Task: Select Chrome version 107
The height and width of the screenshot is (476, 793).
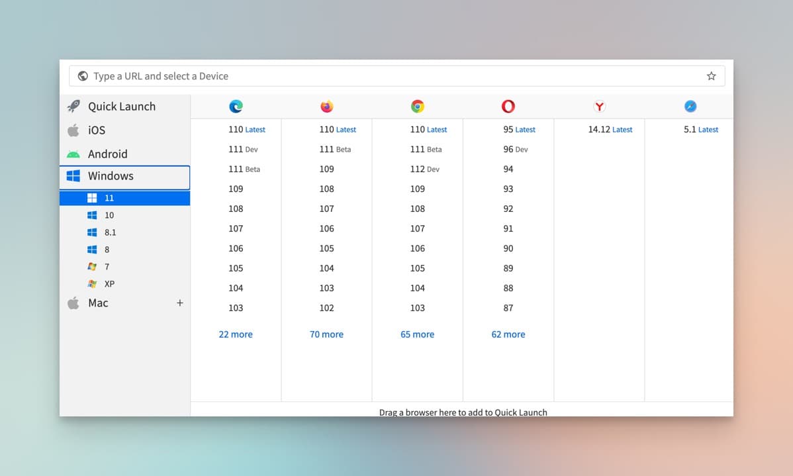Action: tap(417, 228)
